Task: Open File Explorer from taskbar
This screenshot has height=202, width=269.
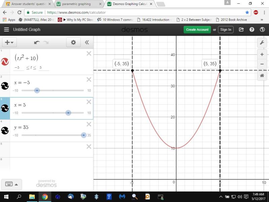Action: coord(32,197)
